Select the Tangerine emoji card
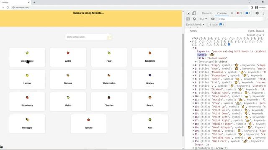Screen dimensions: 268x150 150,57
